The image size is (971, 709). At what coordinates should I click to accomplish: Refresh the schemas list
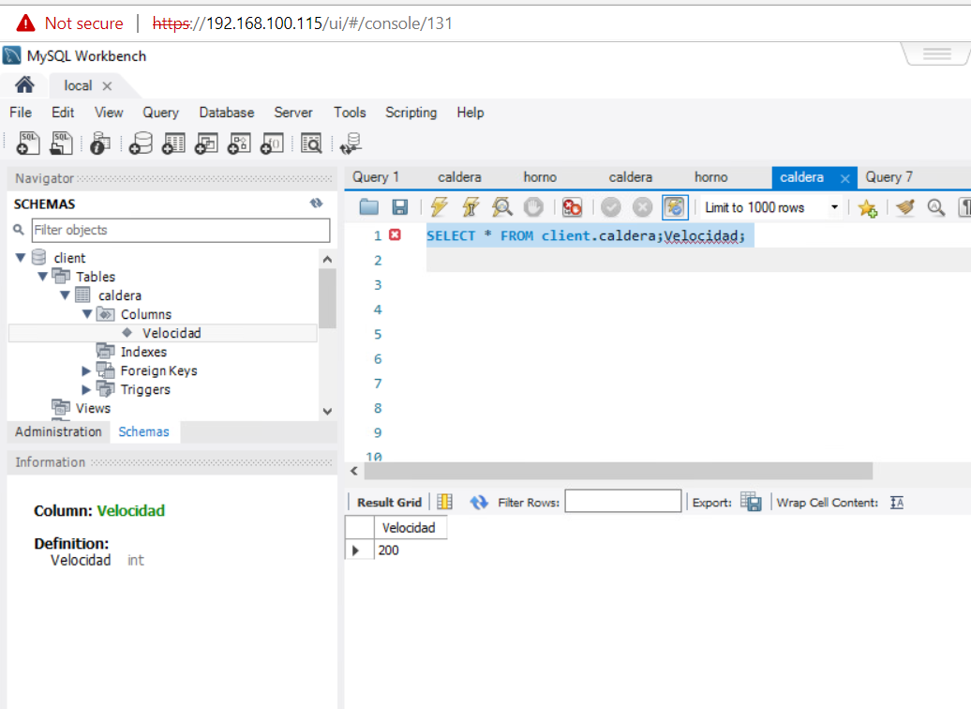point(317,204)
